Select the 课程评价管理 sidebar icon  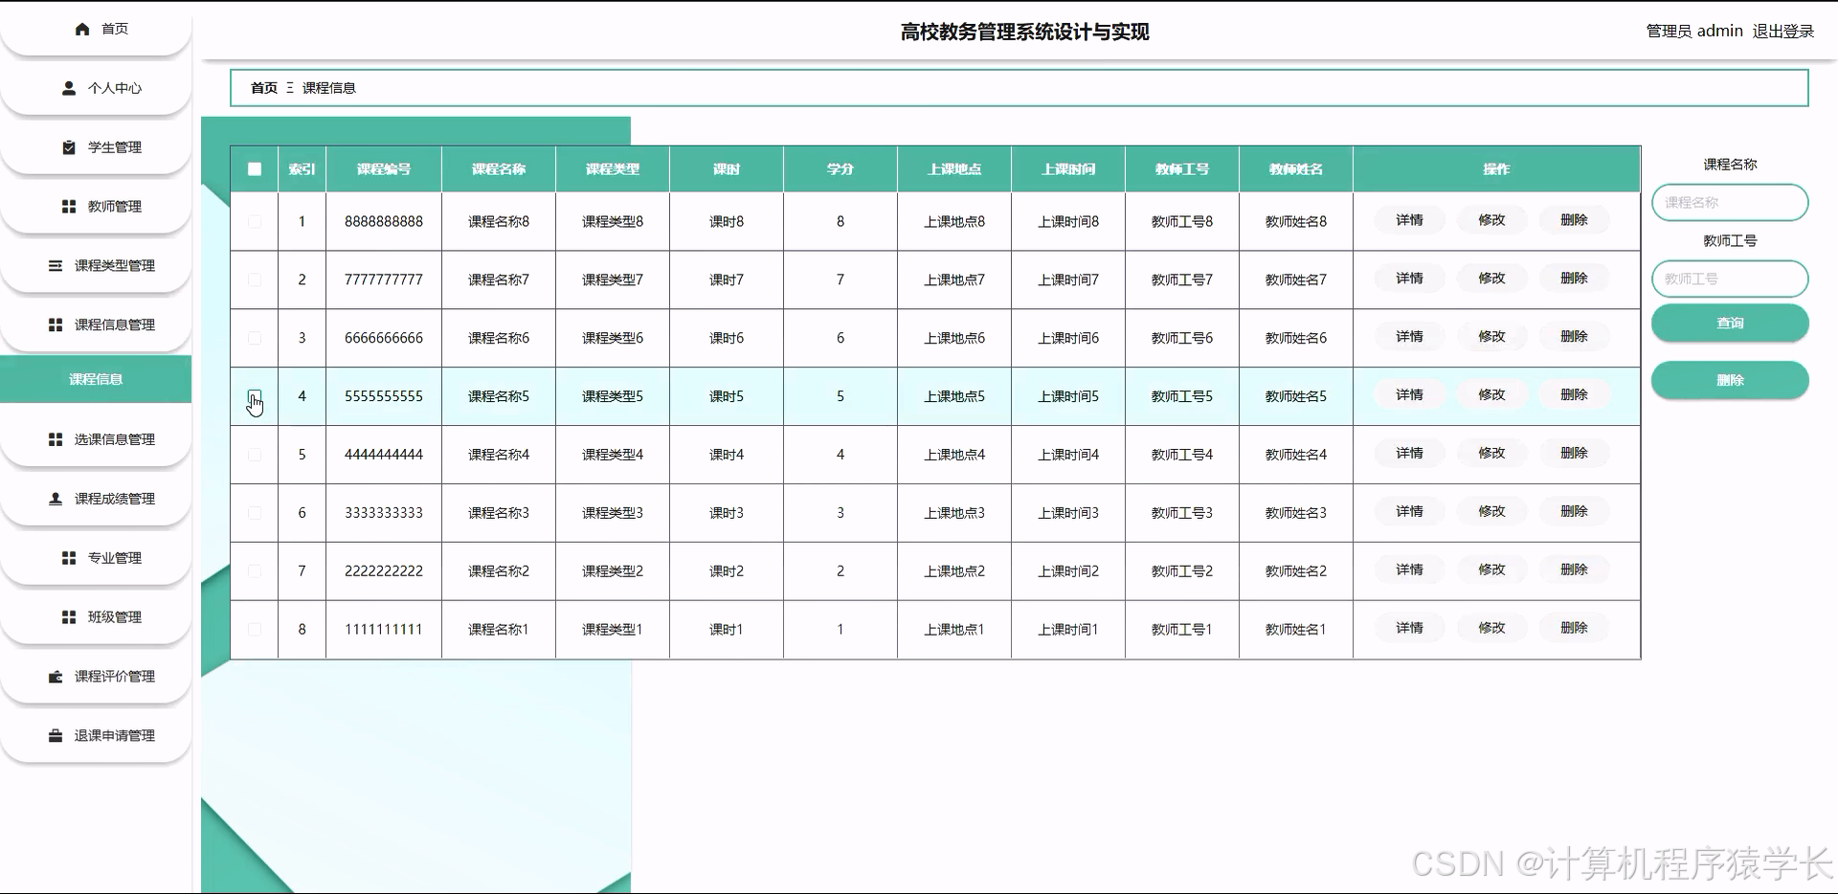click(55, 676)
